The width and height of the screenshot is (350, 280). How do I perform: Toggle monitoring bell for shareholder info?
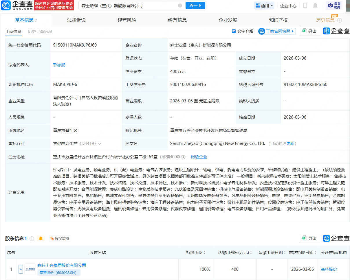click(x=41, y=238)
